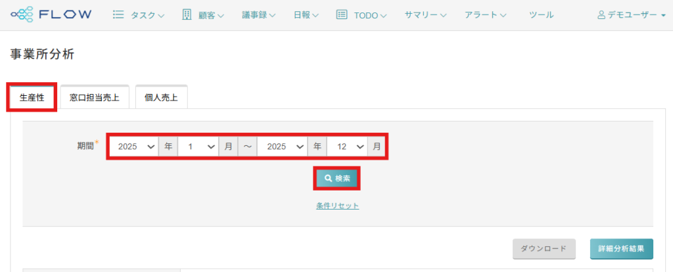Click the task list icon beside タスク
The height and width of the screenshot is (272, 673).
point(118,14)
